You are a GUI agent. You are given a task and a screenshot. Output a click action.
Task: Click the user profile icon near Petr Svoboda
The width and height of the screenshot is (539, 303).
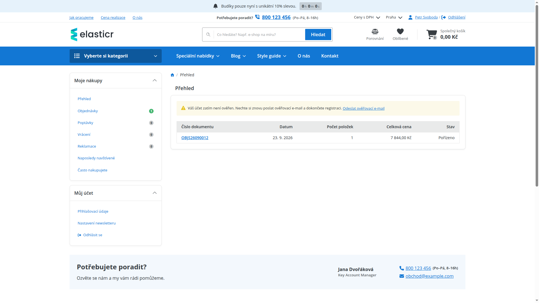point(410,17)
